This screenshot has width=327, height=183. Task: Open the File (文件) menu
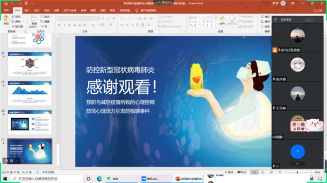[x=6, y=10]
